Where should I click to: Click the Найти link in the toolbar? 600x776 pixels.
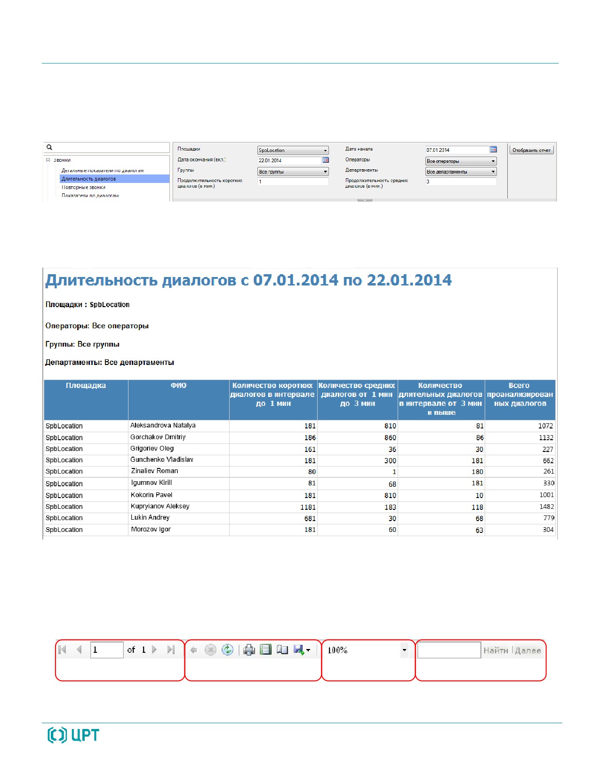pos(496,650)
